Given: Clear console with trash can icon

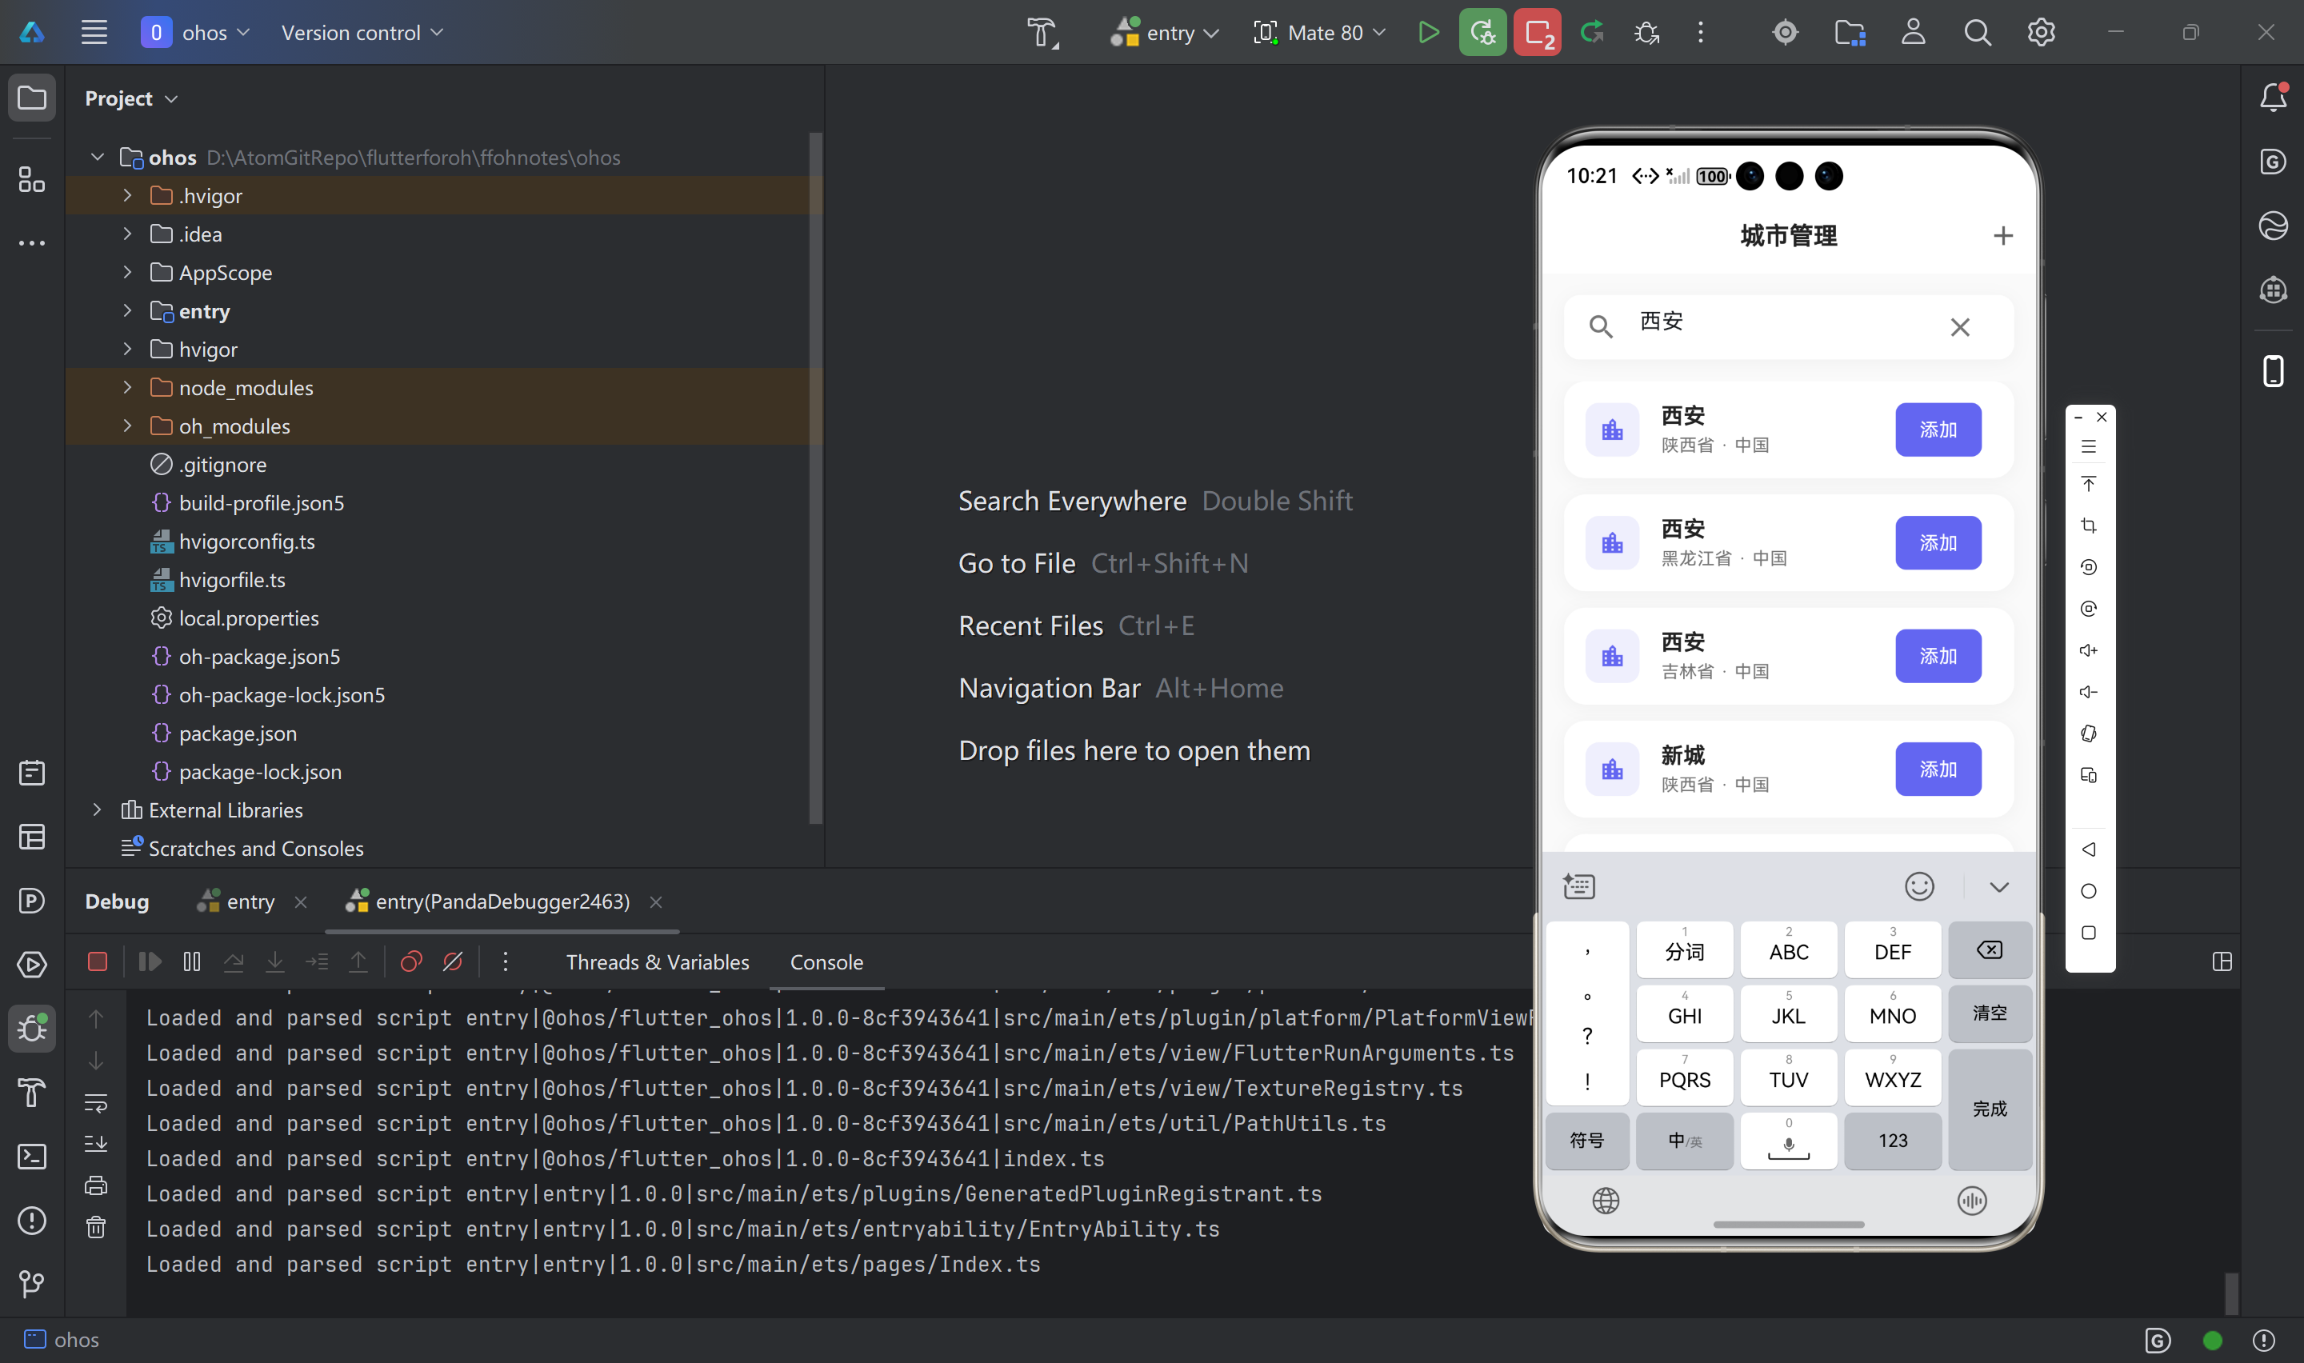Looking at the screenshot, I should (x=95, y=1227).
